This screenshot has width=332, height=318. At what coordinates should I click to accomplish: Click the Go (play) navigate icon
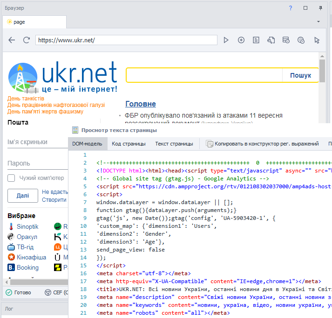(226, 40)
